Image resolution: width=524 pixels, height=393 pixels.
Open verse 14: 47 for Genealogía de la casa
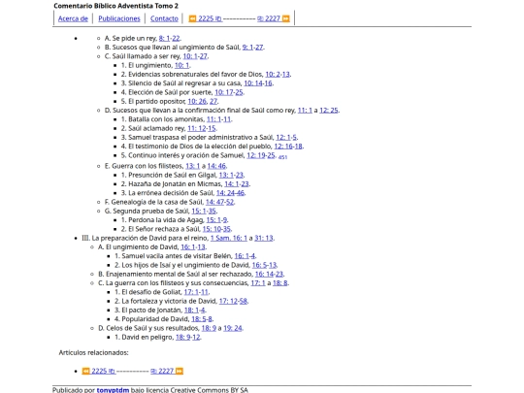[214, 203]
